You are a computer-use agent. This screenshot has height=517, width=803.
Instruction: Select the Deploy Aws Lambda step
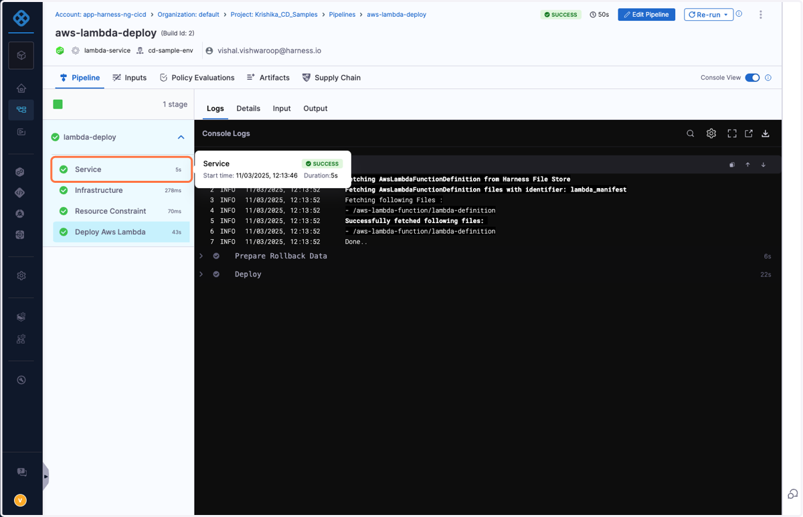pyautogui.click(x=121, y=232)
